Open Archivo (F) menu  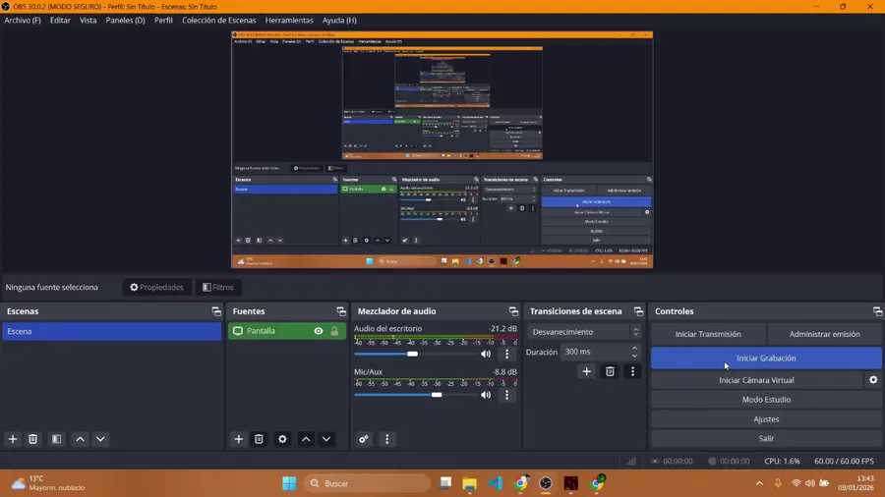click(23, 21)
